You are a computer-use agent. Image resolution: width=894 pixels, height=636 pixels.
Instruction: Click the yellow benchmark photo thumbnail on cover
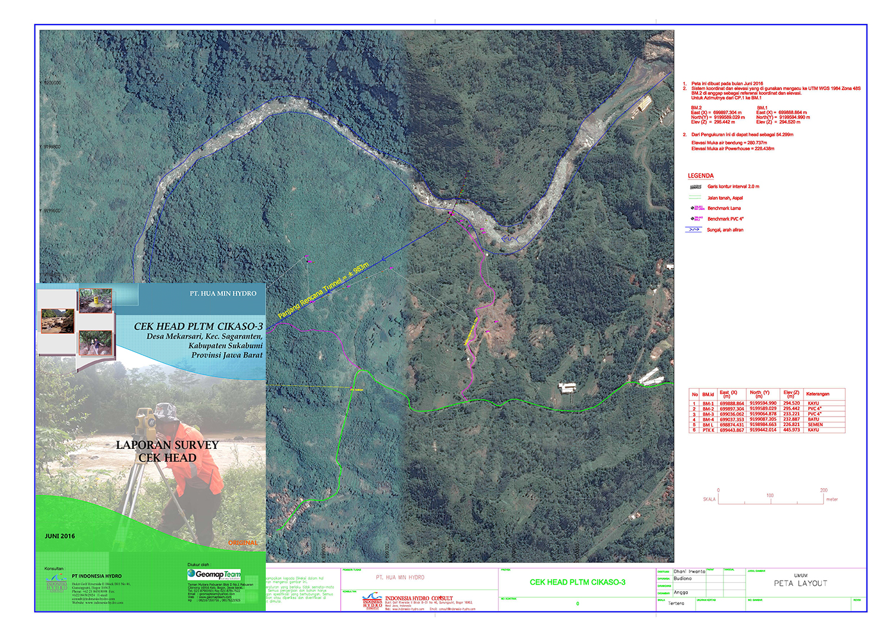tap(95, 300)
